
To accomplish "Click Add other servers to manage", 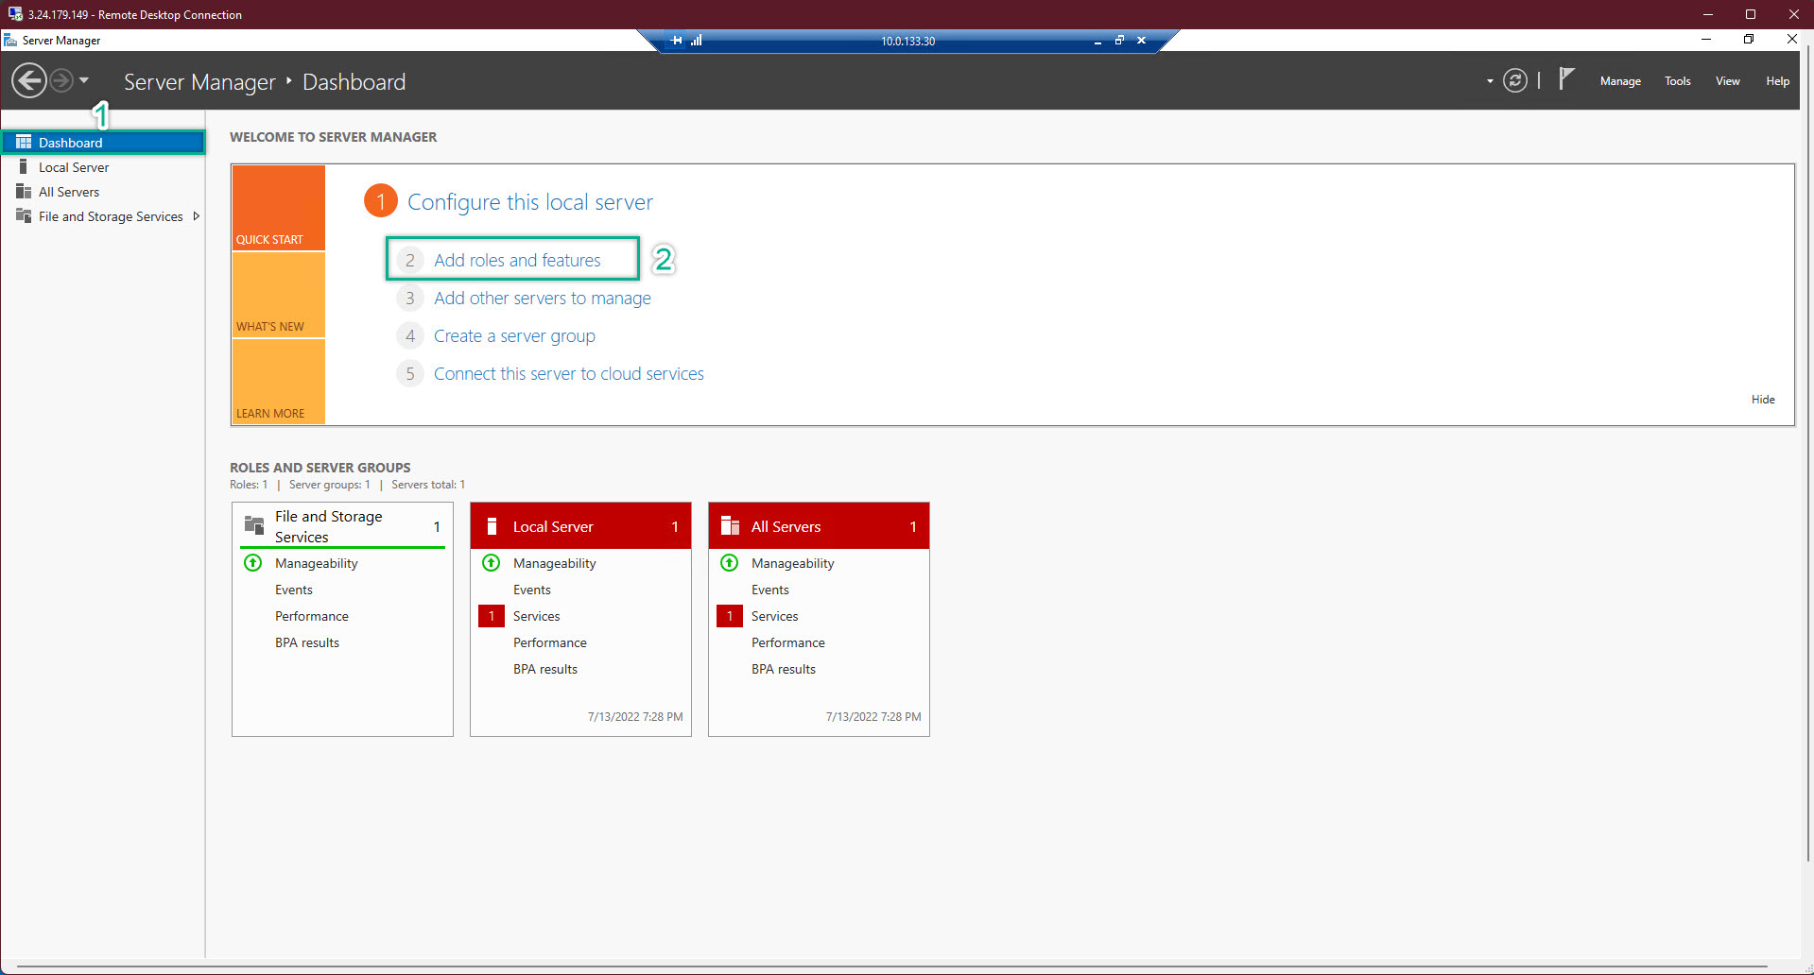I will [543, 298].
